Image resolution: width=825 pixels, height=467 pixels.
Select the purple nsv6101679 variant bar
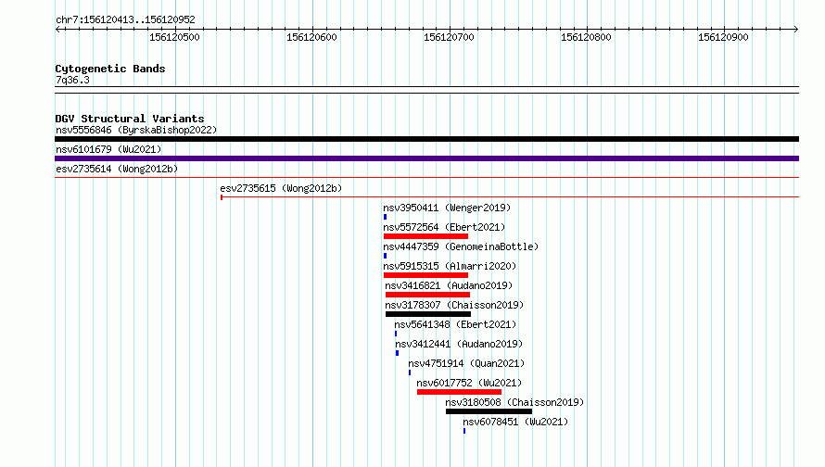pyautogui.click(x=426, y=158)
